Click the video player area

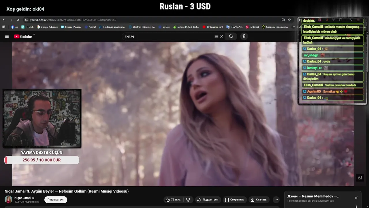183,114
